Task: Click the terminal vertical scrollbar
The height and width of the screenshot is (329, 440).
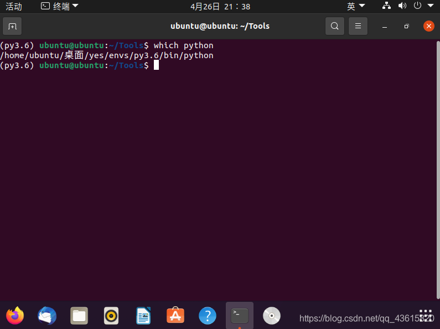Action: (438, 170)
